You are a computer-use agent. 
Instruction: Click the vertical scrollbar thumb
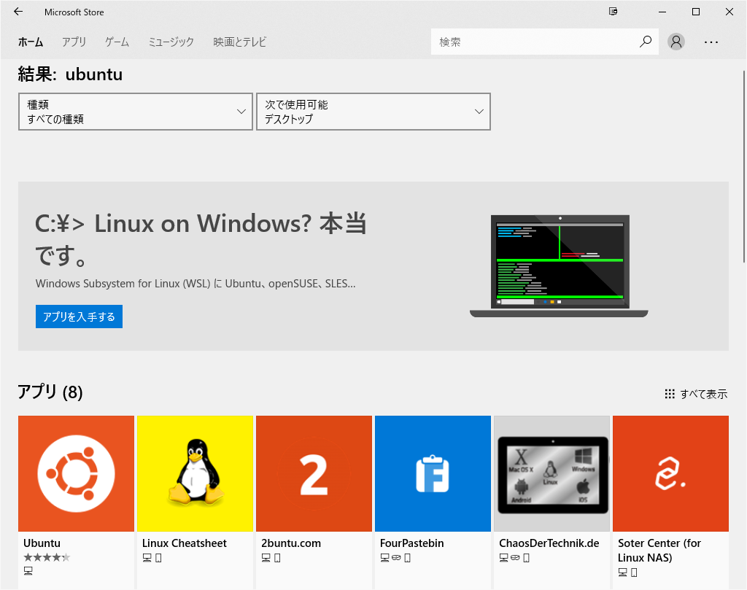coord(743,166)
